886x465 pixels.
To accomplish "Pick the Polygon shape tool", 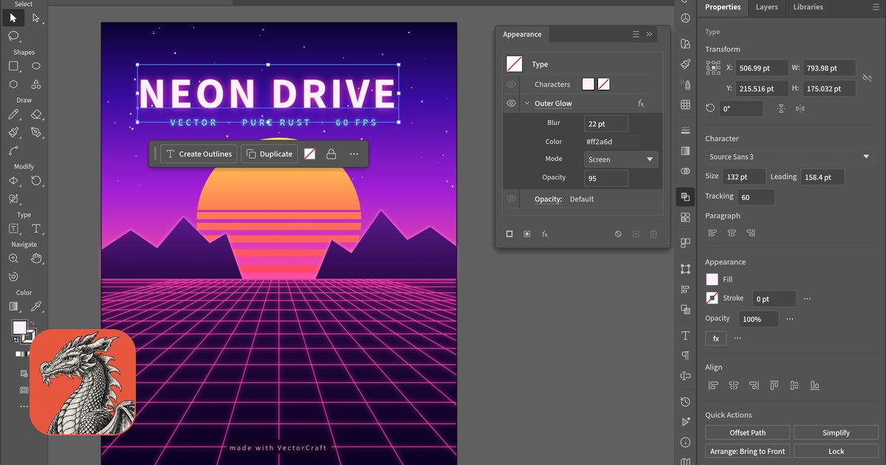I will pyautogui.click(x=13, y=84).
